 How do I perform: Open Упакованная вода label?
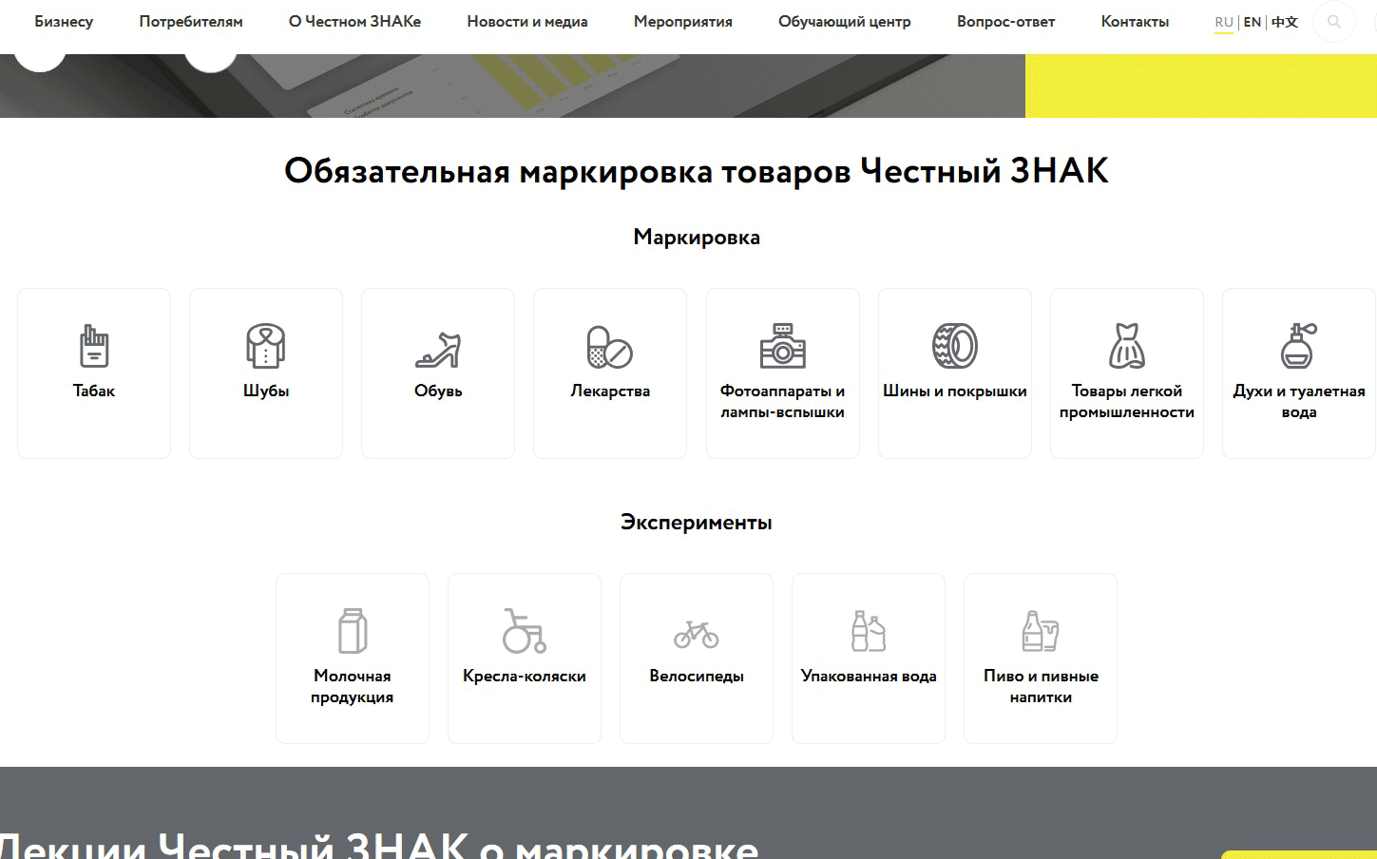(869, 676)
